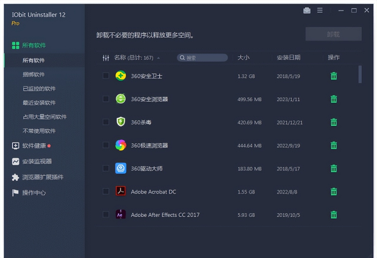This screenshot has height=258, width=377.
Task: Select the checkbox for 360极速浏览器
Action: tap(106, 145)
